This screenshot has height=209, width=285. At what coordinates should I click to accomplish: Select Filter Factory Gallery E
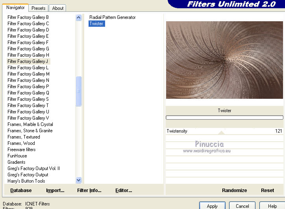pos(28,36)
